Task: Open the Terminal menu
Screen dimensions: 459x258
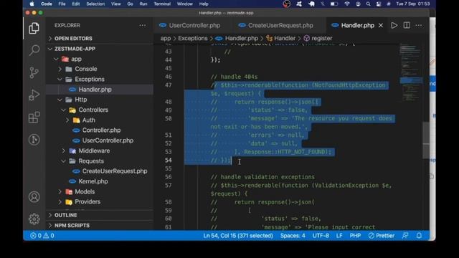Action: 162,4
